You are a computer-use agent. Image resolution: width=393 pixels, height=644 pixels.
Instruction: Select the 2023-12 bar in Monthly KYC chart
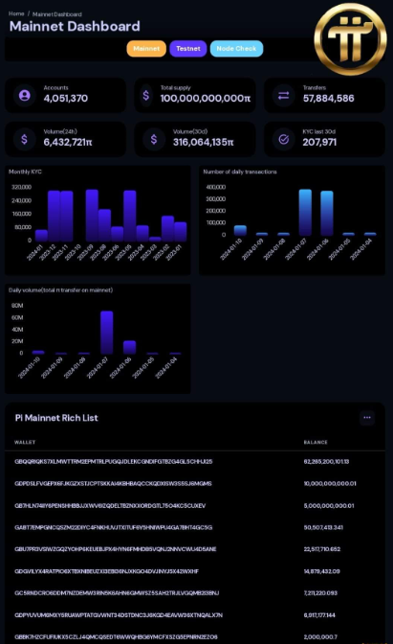pos(55,216)
